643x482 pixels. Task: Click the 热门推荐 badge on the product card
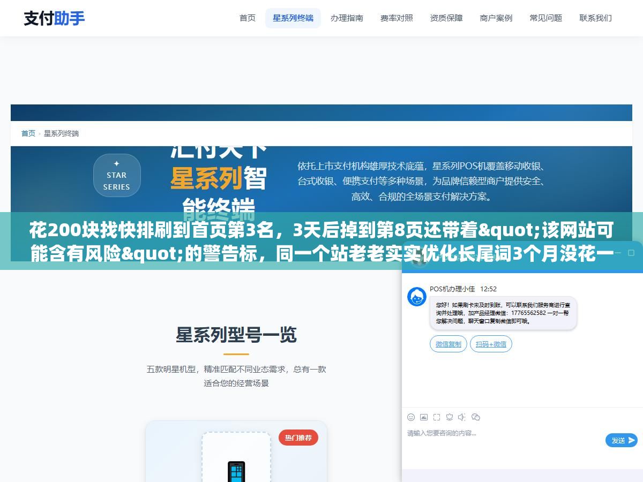pyautogui.click(x=298, y=438)
